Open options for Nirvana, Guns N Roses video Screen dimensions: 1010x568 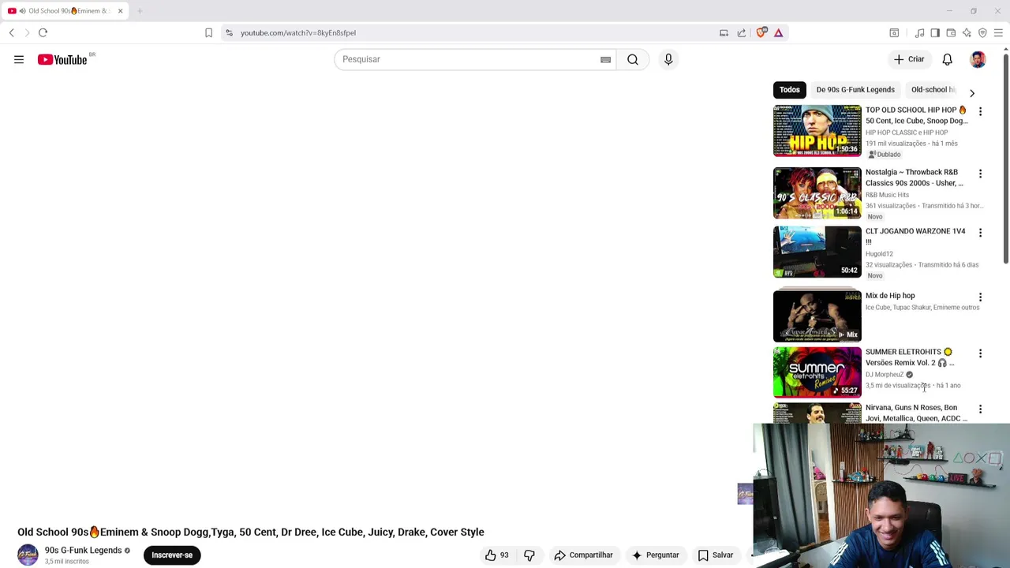click(x=980, y=409)
